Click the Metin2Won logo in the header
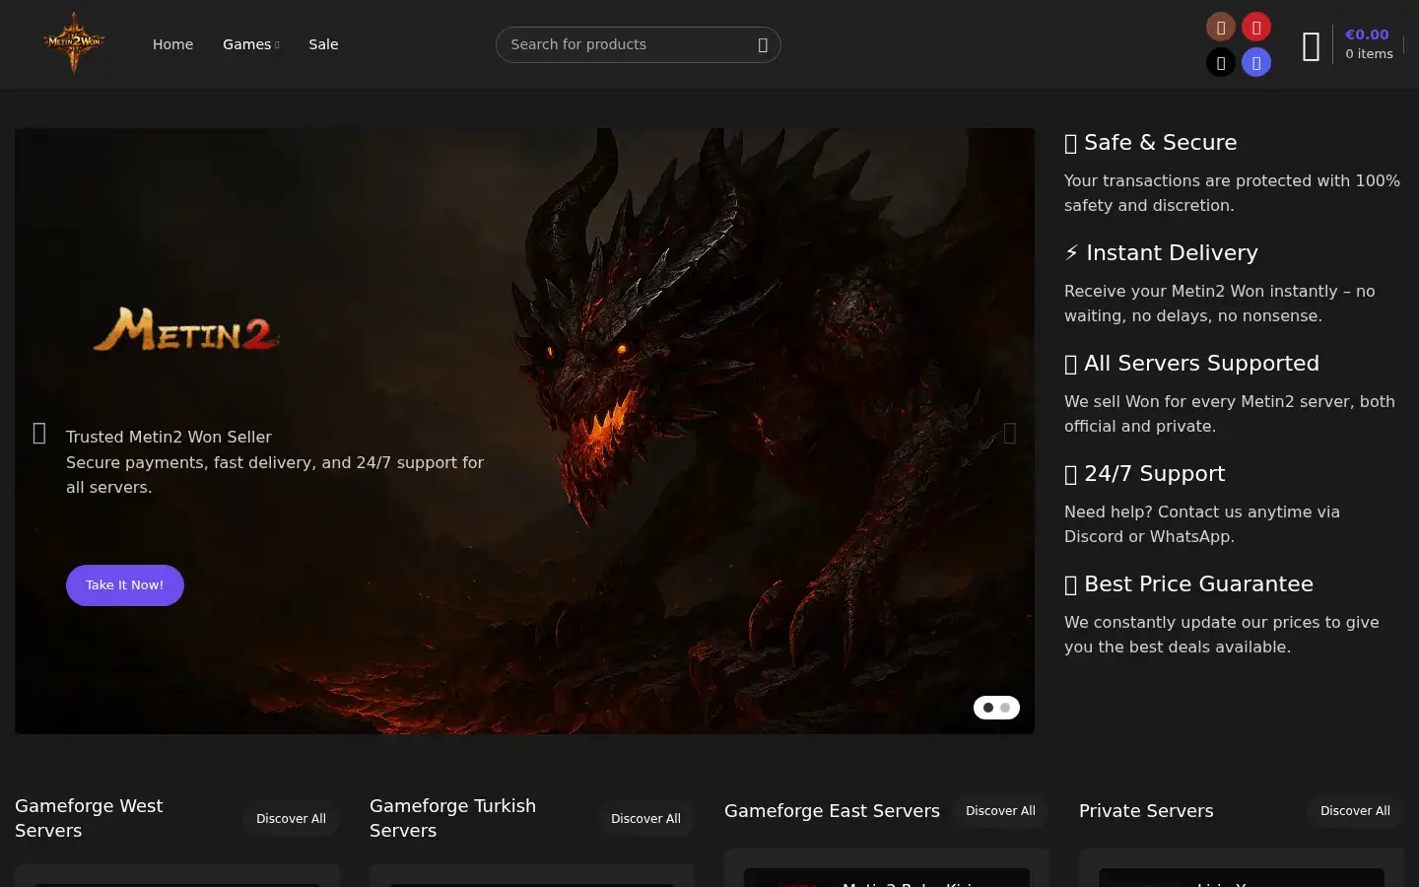Image resolution: width=1419 pixels, height=887 pixels. point(74,42)
